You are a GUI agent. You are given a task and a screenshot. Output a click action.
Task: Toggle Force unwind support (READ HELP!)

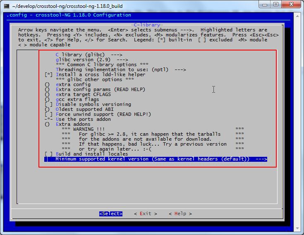pos(98,114)
